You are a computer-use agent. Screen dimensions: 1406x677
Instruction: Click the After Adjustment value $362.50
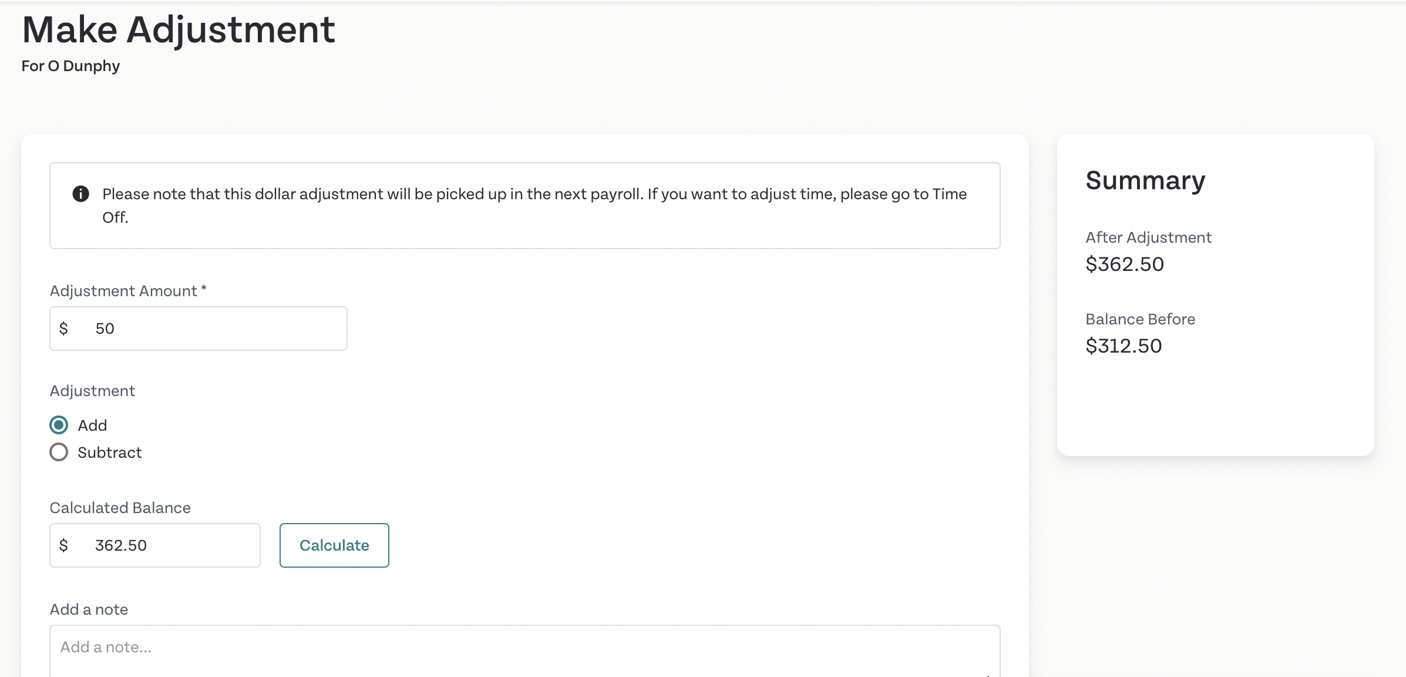[1125, 264]
